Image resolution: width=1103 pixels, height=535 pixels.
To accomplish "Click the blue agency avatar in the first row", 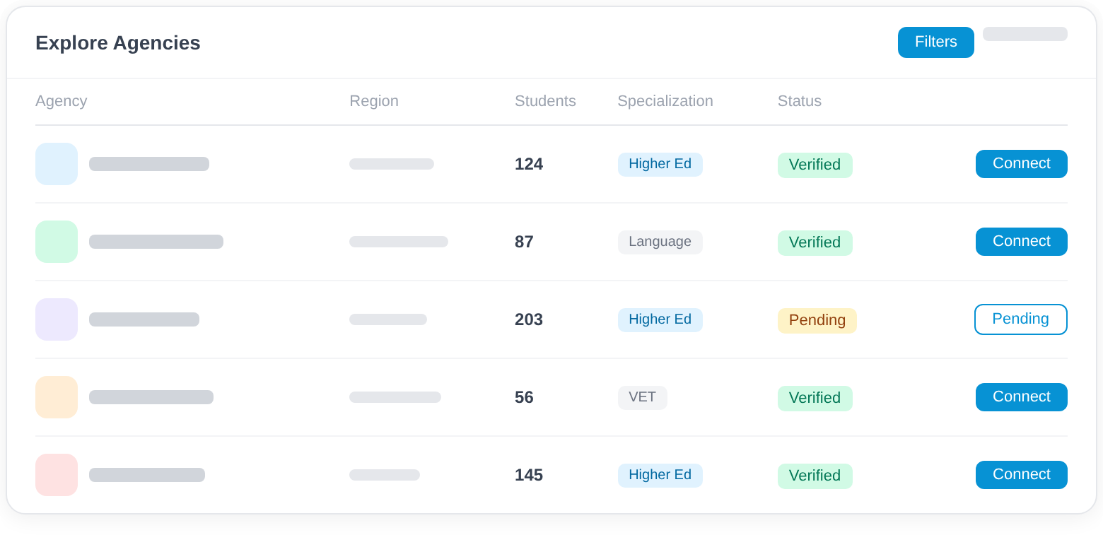I will pyautogui.click(x=57, y=163).
